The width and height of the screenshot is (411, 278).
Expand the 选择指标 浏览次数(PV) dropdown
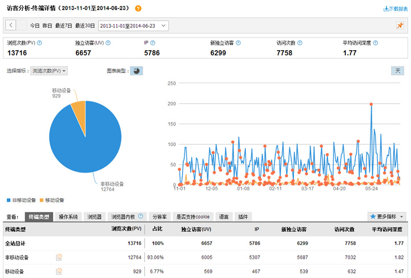click(x=49, y=71)
